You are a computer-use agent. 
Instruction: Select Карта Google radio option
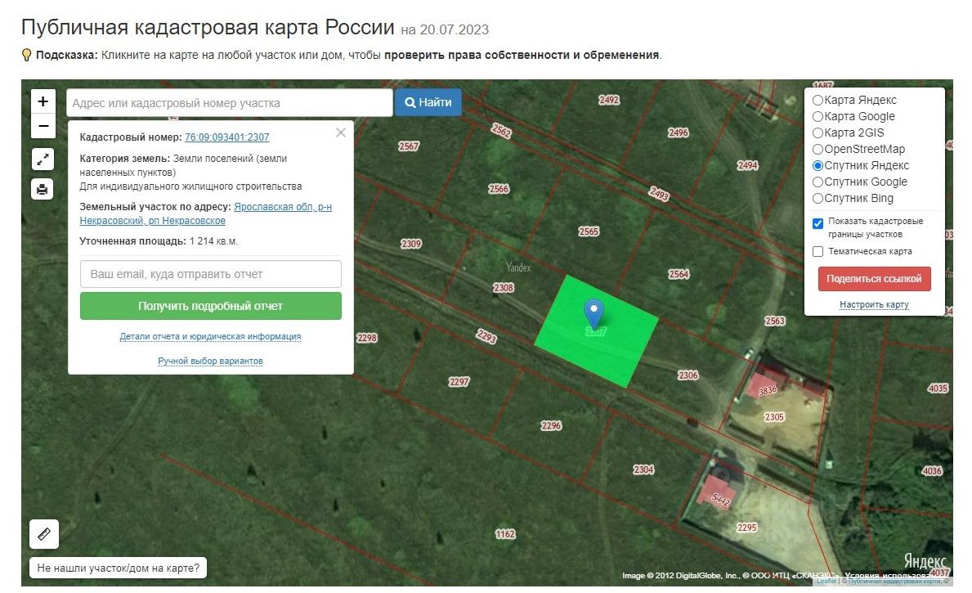(x=817, y=116)
